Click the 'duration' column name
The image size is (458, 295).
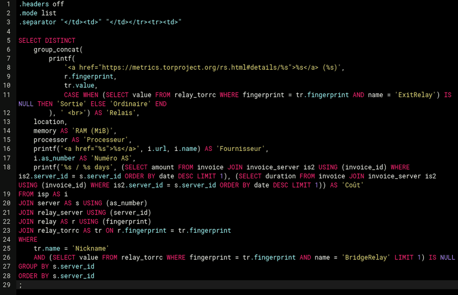281,176
